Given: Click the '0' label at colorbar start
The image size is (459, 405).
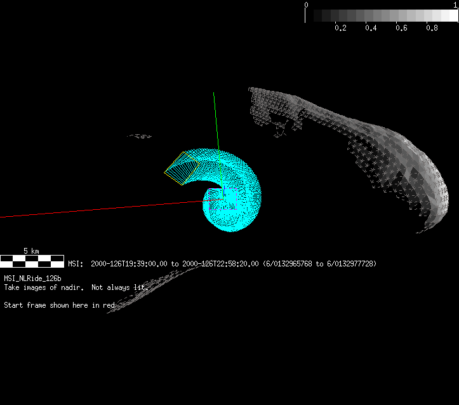Looking at the screenshot, I should (x=306, y=4).
